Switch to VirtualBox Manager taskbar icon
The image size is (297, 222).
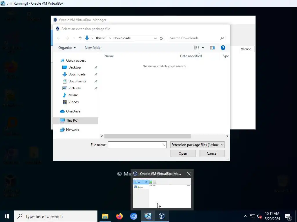coord(162,216)
